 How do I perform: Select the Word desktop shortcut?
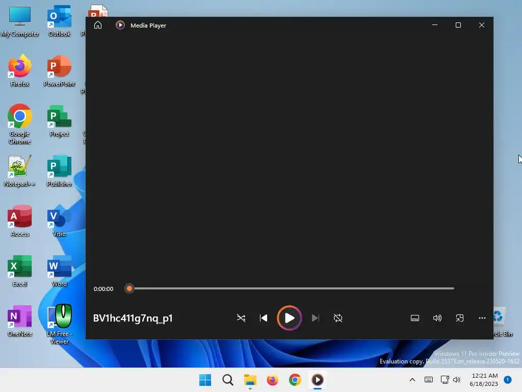[59, 271]
